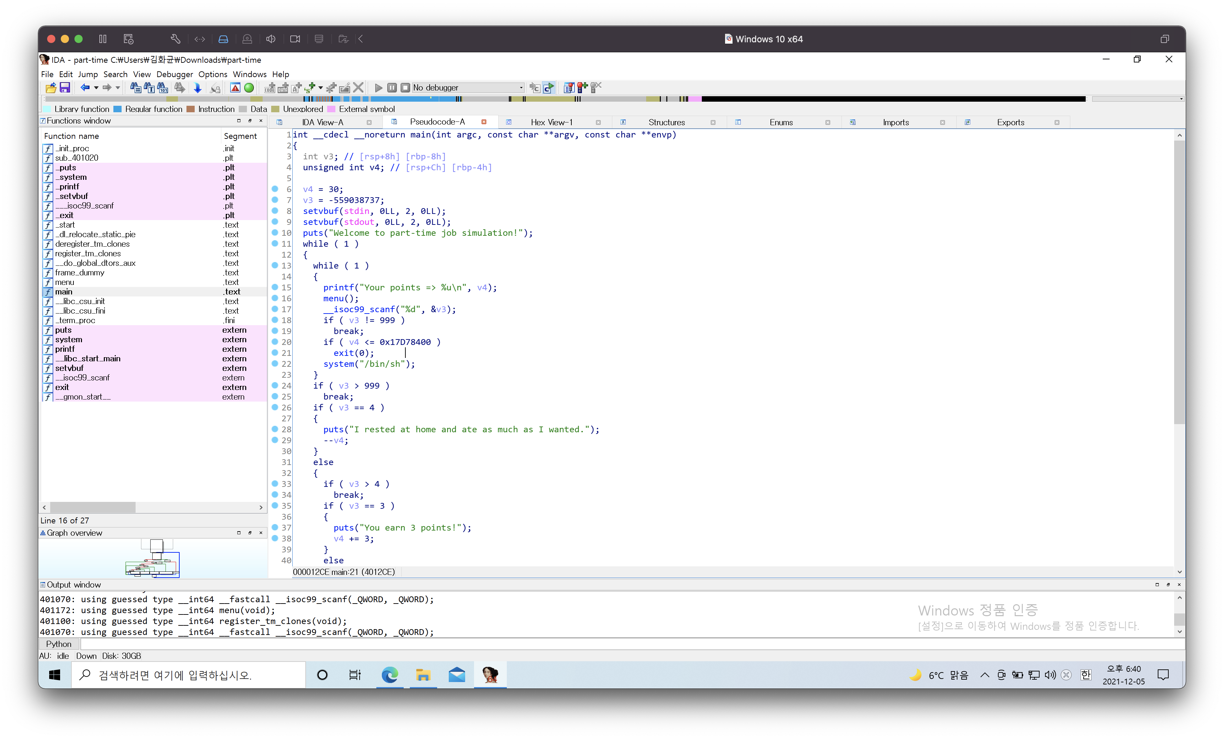This screenshot has width=1224, height=739.
Task: Open the Debugger menu
Action: [x=175, y=74]
